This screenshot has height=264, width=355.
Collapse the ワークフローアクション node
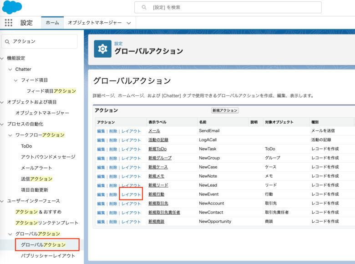coord(10,135)
